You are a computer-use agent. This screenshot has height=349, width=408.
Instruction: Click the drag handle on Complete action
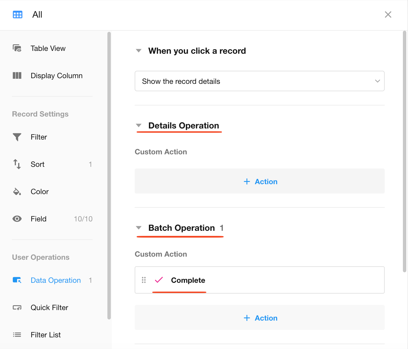coord(144,280)
